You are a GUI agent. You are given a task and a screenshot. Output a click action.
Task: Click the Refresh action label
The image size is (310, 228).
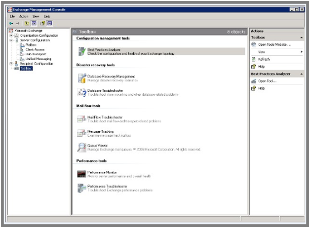pyautogui.click(x=264, y=59)
